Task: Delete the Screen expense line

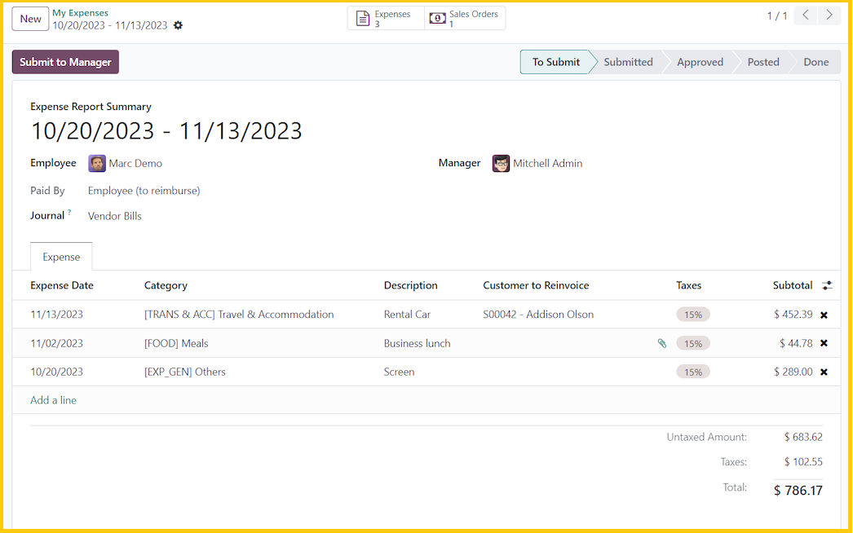Action: pyautogui.click(x=824, y=372)
